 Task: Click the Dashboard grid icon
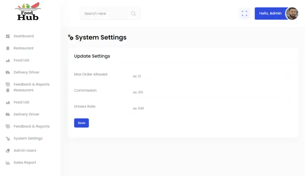[x=8, y=36]
